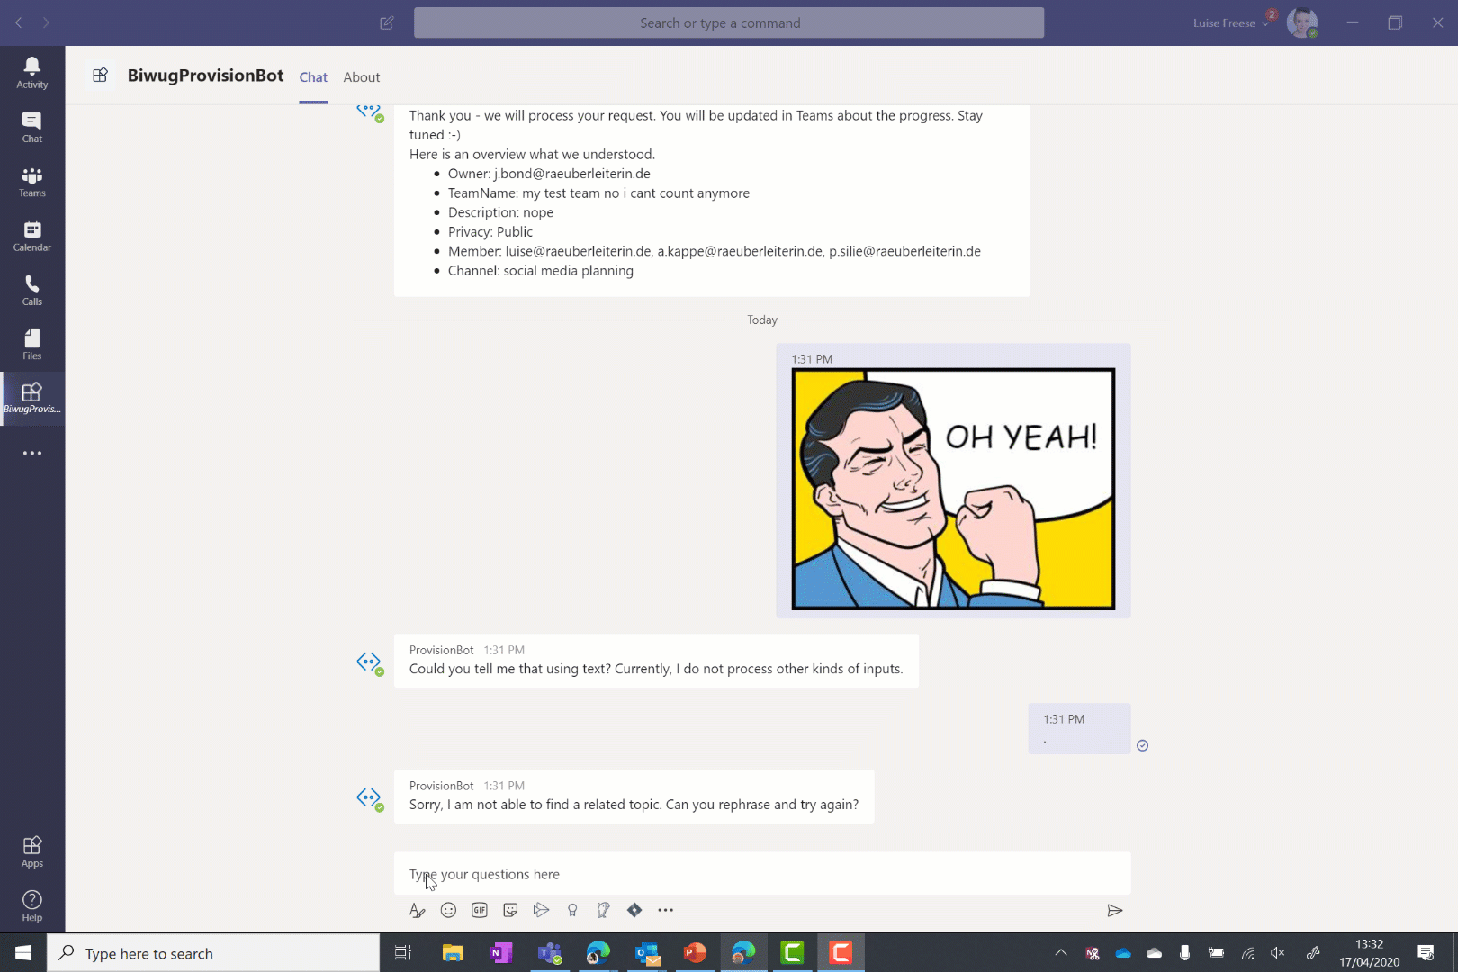Image resolution: width=1458 pixels, height=972 pixels.
Task: Click the Search or type a command bar
Action: 728,23
